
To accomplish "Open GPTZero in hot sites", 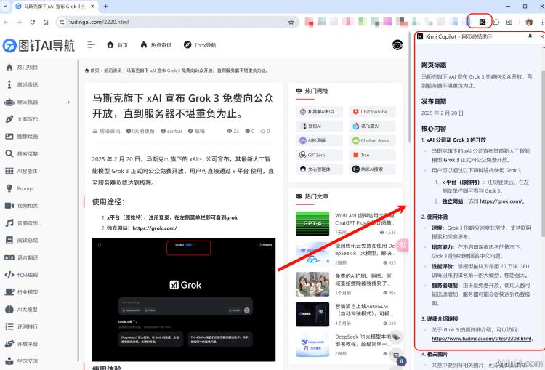I will tap(320, 155).
